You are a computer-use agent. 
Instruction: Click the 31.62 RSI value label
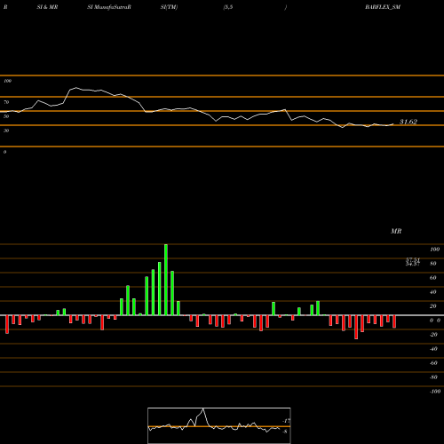point(408,122)
